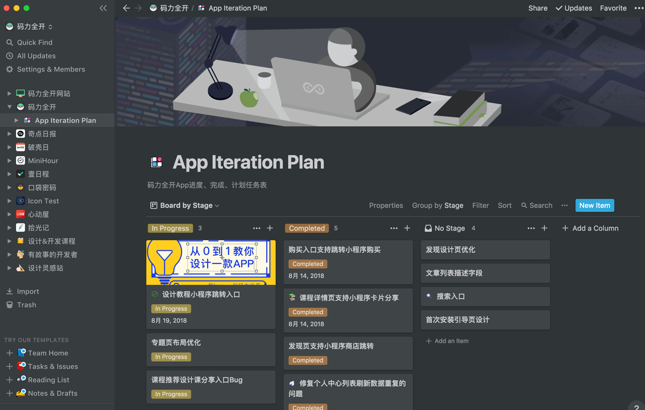
Task: Expand App Iteration Plan in sidebar
Action: [16, 120]
